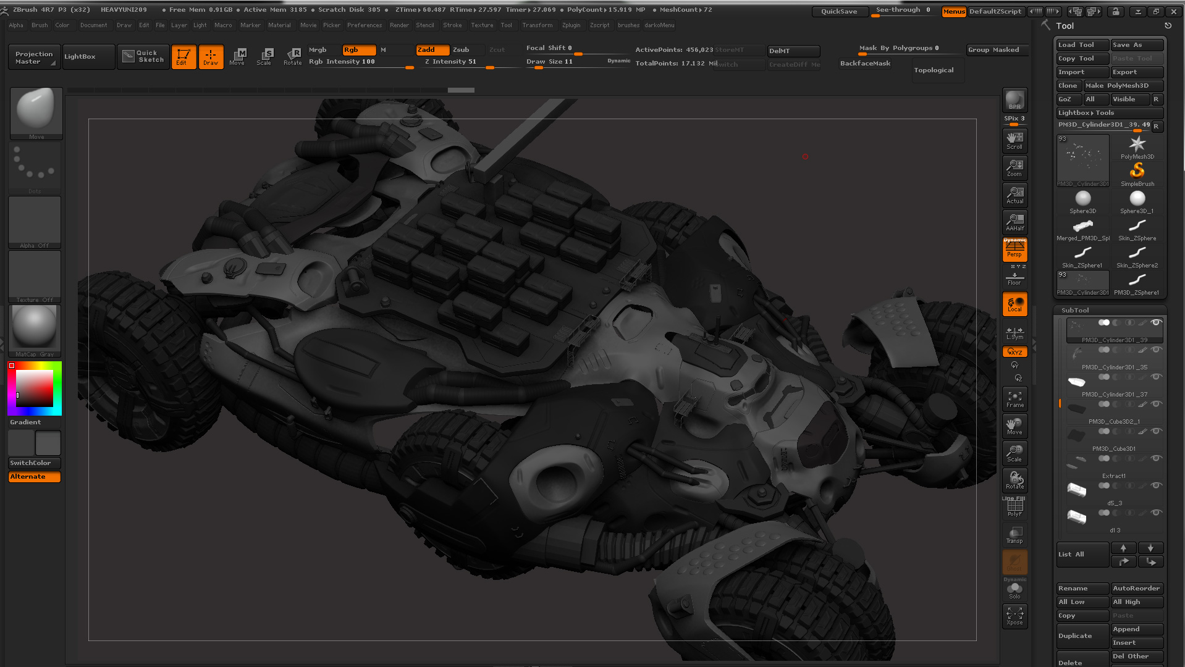The image size is (1185, 667).
Task: Select the Draw mode button
Action: 211,57
